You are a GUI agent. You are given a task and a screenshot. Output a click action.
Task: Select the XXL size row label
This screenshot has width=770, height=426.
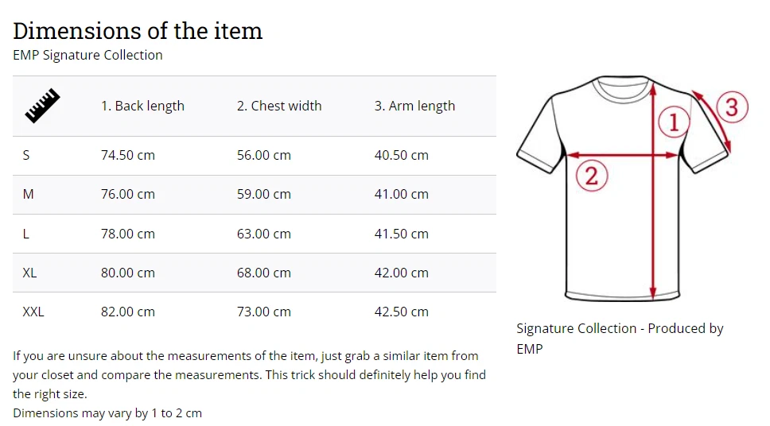[33, 312]
